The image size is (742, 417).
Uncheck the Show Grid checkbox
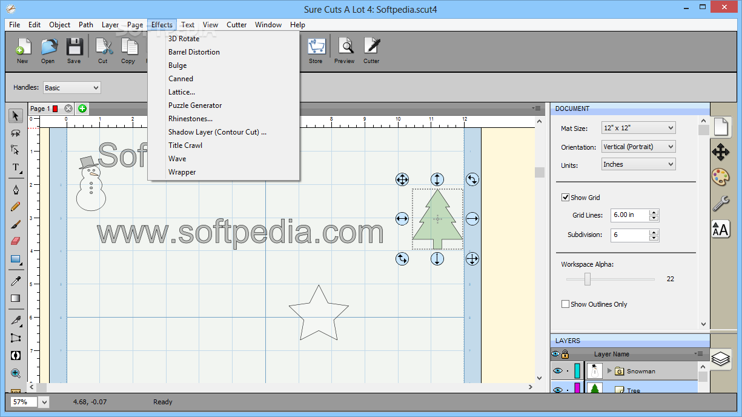point(565,198)
